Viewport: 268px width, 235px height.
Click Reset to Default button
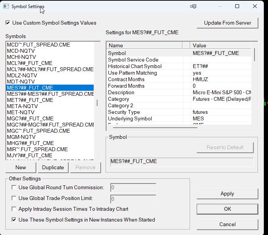[x=225, y=147]
